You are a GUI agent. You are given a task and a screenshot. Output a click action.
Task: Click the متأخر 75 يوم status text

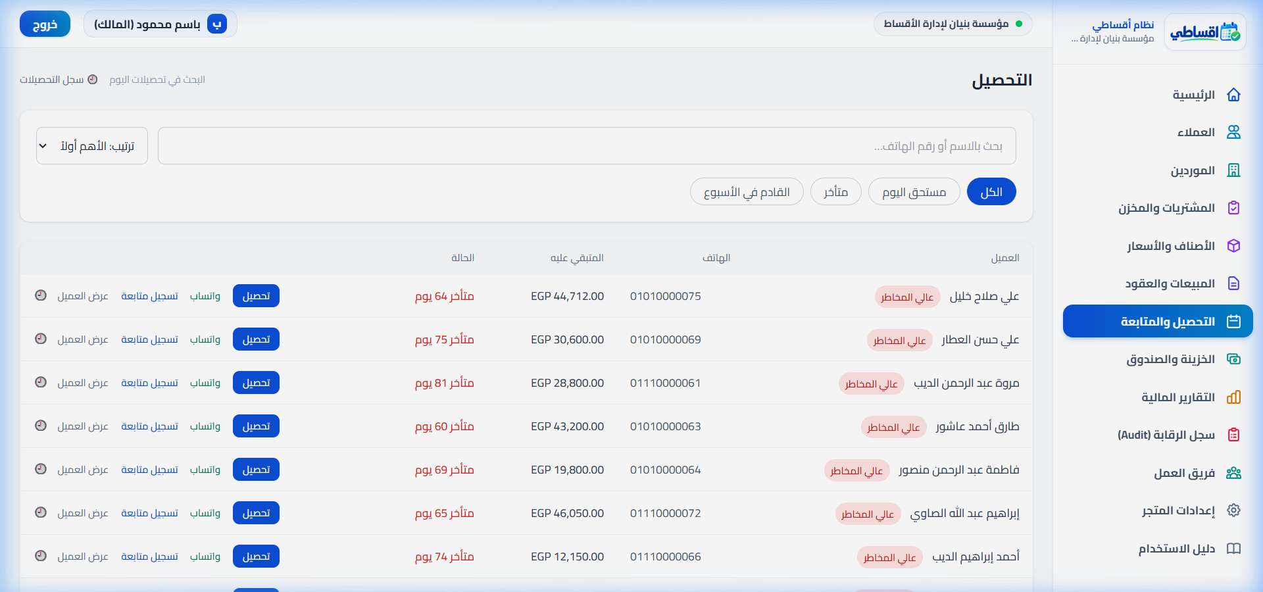coord(445,339)
